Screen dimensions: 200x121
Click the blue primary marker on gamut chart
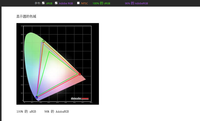click(37, 97)
